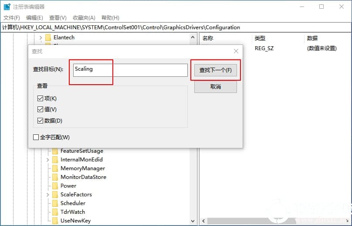Uncheck the 数据(D) checkbox
This screenshot has width=352, height=226.
click(40, 120)
